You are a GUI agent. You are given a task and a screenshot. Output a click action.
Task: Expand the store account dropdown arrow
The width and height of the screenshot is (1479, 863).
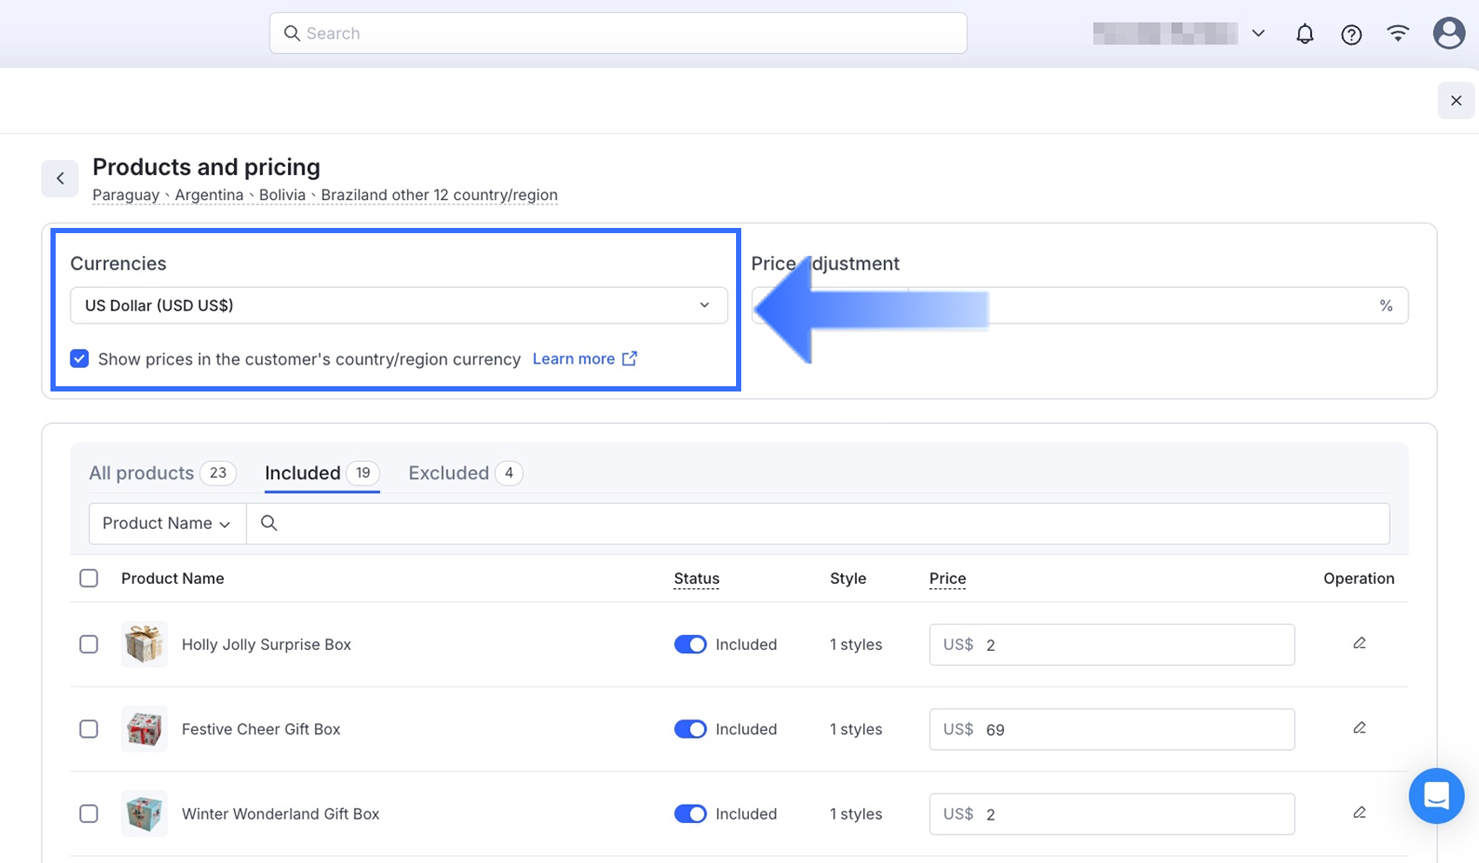(1258, 34)
